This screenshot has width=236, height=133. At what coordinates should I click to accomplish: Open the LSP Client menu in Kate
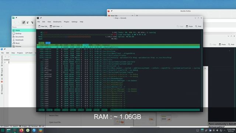tap(29, 53)
